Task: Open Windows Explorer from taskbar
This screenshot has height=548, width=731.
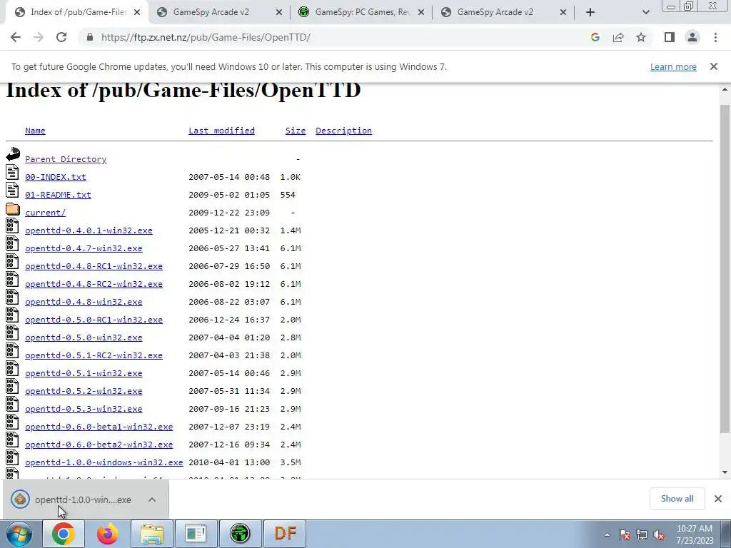Action: tap(151, 534)
